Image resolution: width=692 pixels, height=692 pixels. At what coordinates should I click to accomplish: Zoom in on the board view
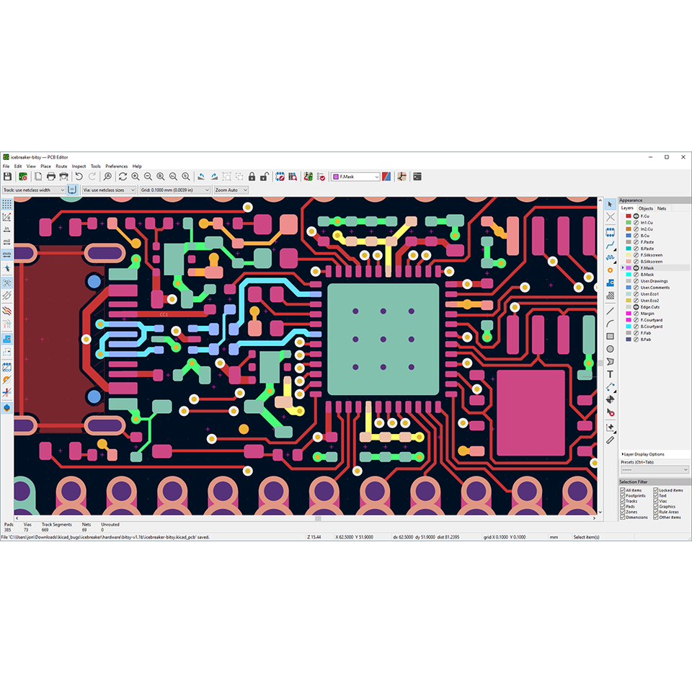tap(136, 177)
